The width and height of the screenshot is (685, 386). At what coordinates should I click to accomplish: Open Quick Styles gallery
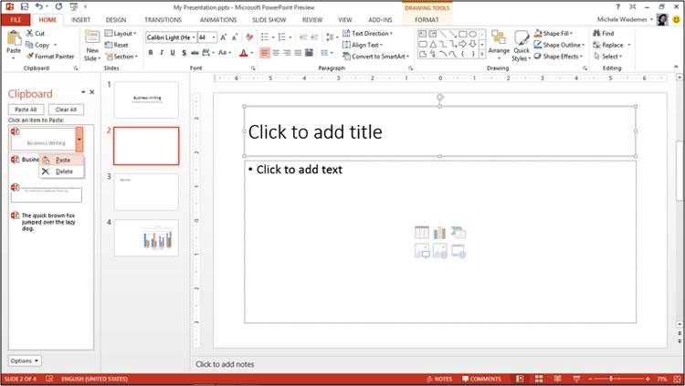point(522,42)
